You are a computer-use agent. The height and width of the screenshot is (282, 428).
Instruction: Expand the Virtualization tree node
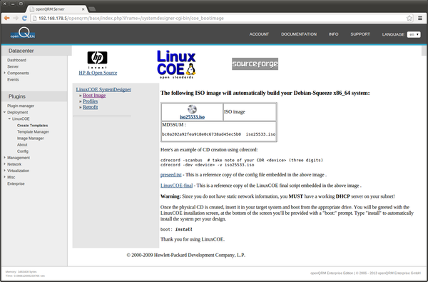(x=5, y=171)
